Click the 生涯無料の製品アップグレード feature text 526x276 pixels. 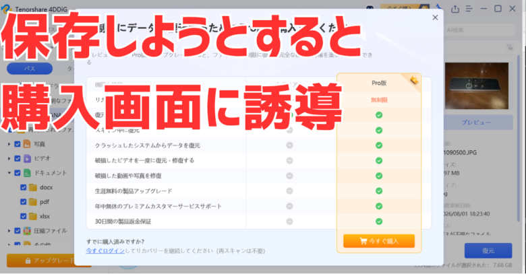134,191
